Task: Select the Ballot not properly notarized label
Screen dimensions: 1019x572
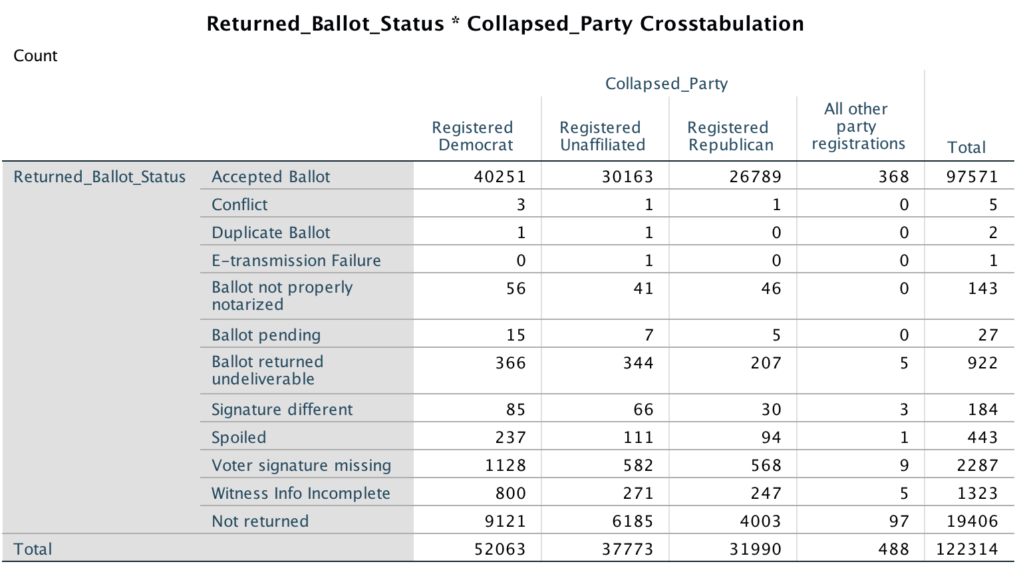Action: tap(282, 296)
